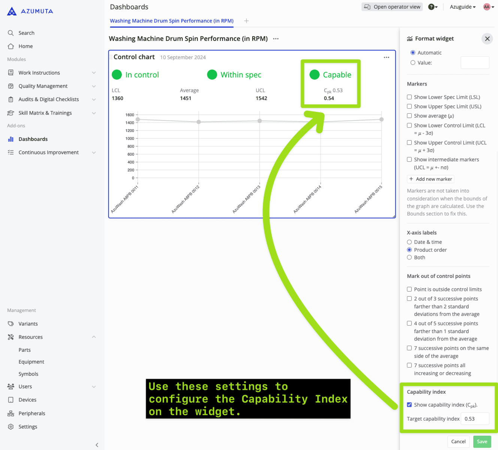Expand the Users section in the sidebar
The image size is (498, 450).
click(x=94, y=386)
